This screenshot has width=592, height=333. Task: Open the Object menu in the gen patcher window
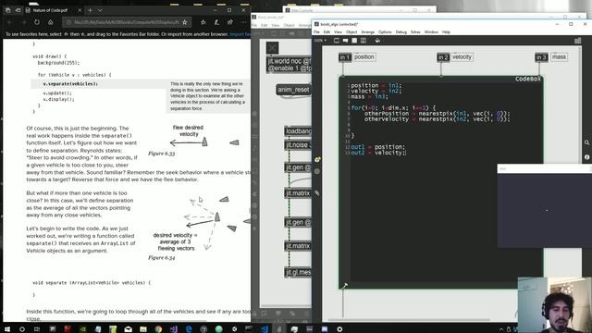point(351,32)
